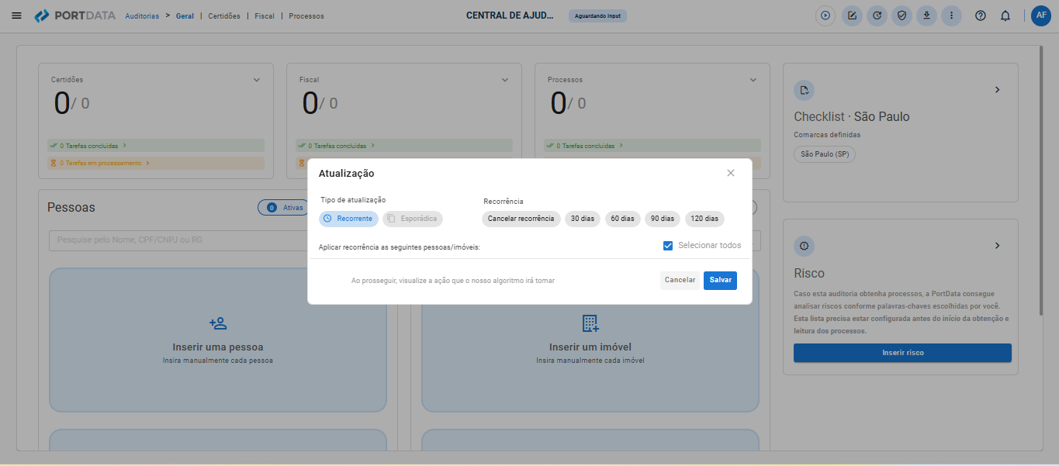Click the download icon in toolbar

pyautogui.click(x=926, y=16)
